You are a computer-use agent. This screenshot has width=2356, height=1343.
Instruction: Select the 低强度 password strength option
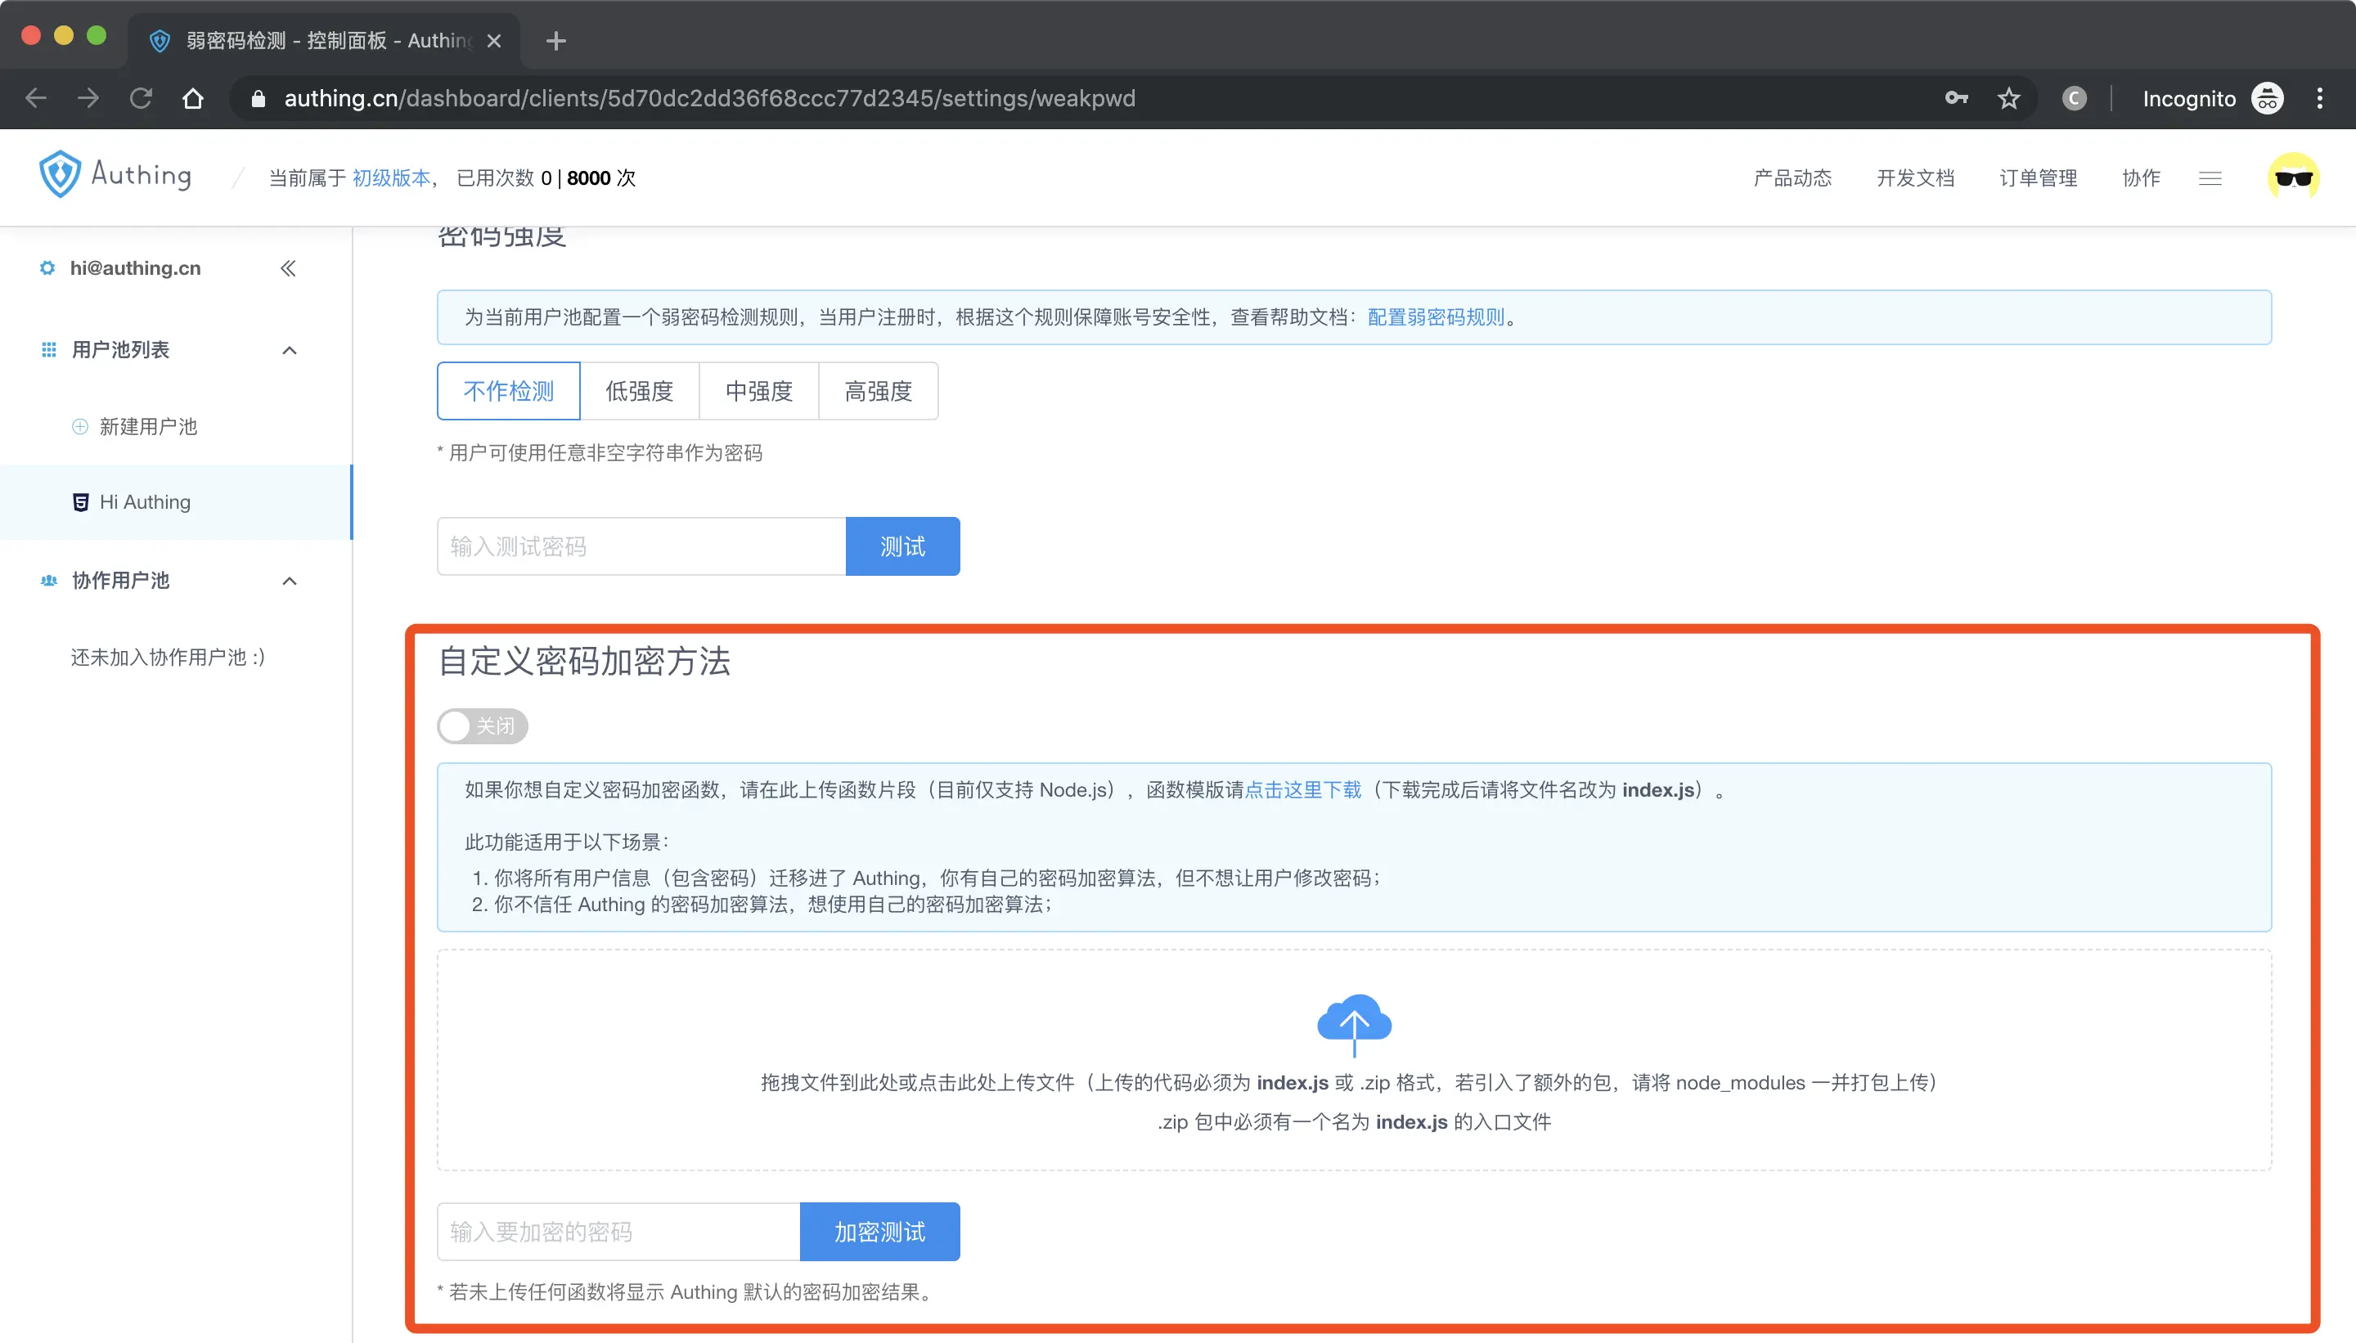click(639, 391)
